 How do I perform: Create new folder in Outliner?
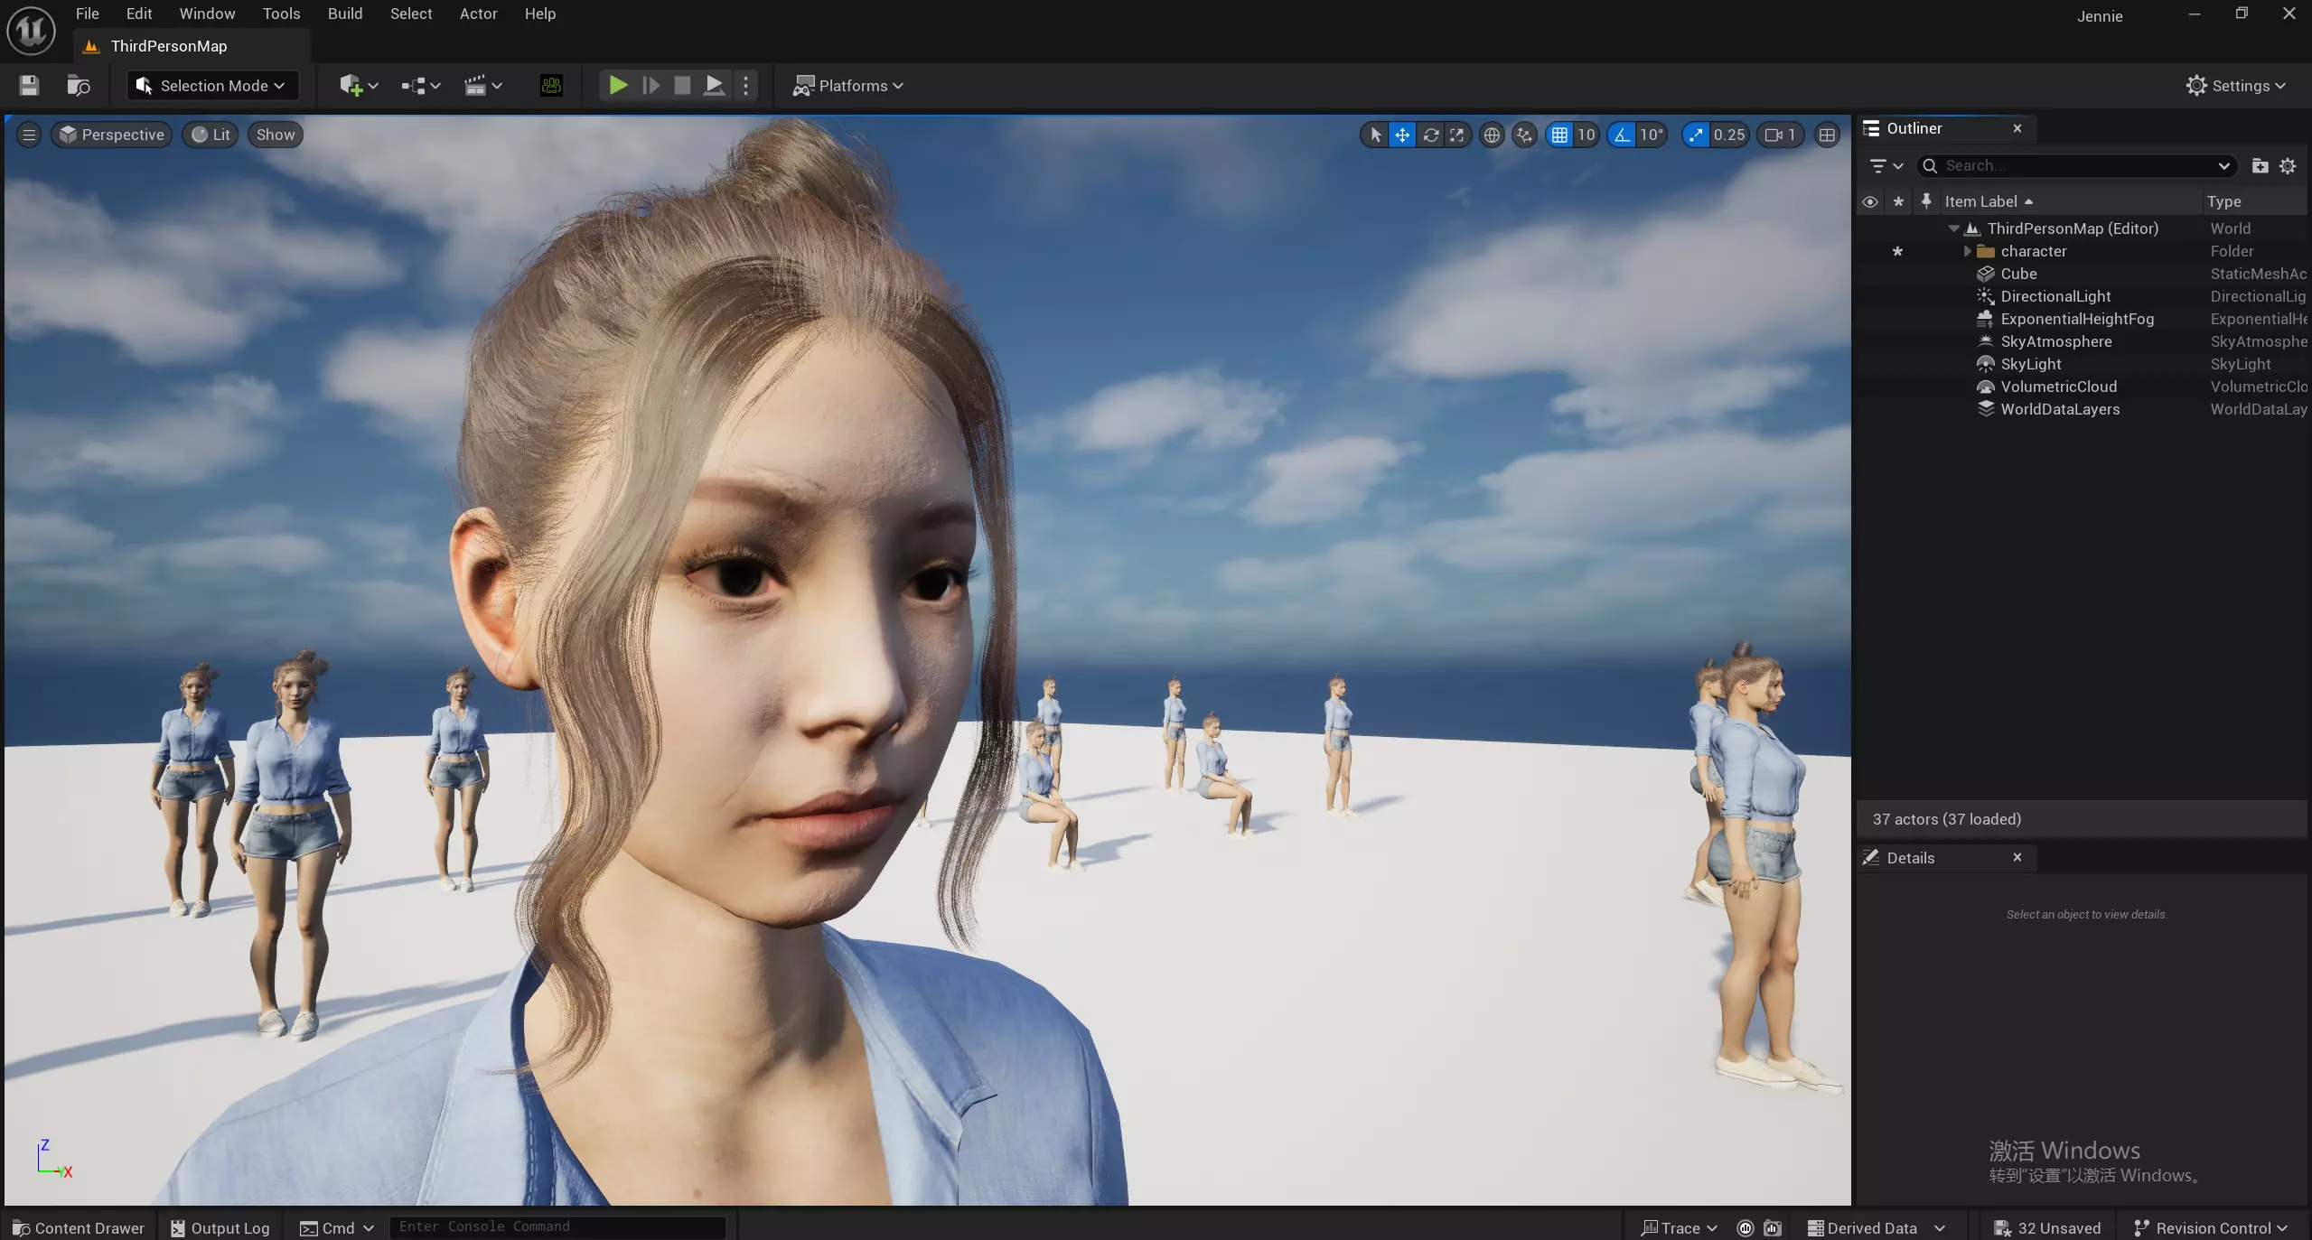coord(2260,165)
